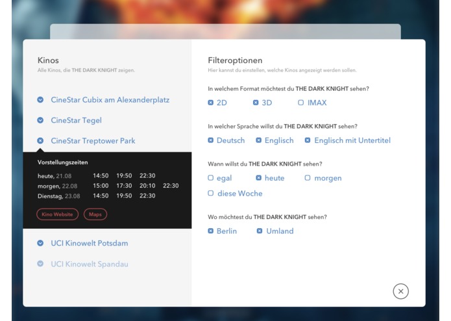Uncheck the Deutsch language checkbox

click(211, 140)
